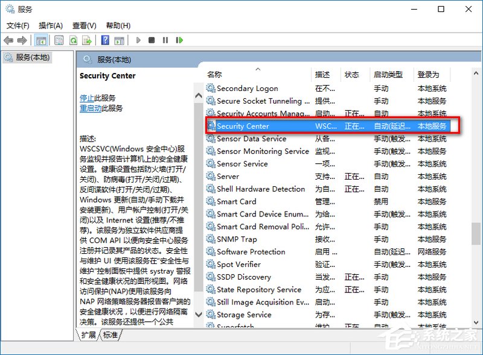
Task: Open Help using the question mark toolbar icon
Action: tap(106, 40)
